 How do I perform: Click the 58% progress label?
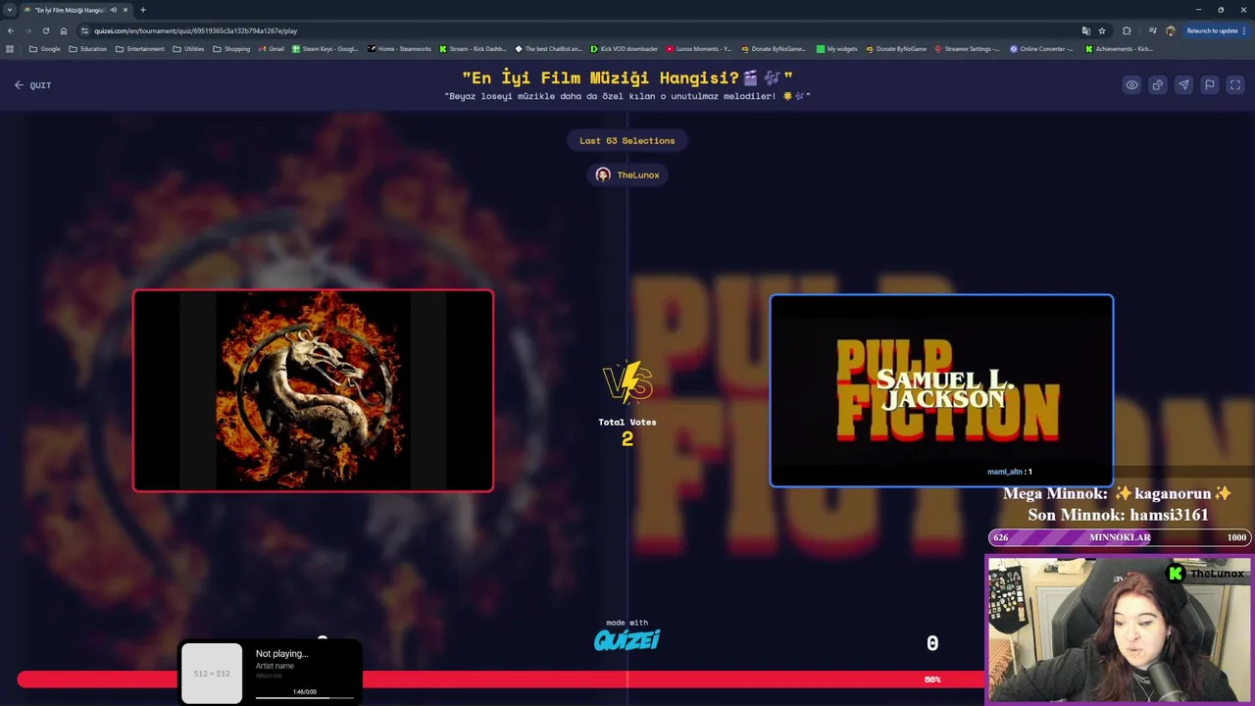[932, 680]
